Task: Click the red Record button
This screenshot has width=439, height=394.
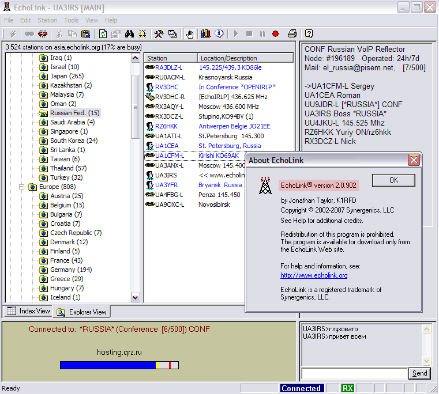Action: pyautogui.click(x=276, y=34)
